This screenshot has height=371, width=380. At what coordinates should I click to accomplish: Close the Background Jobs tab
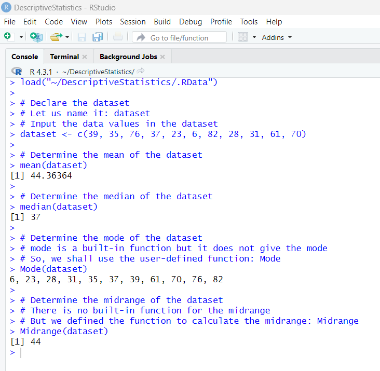(x=162, y=57)
